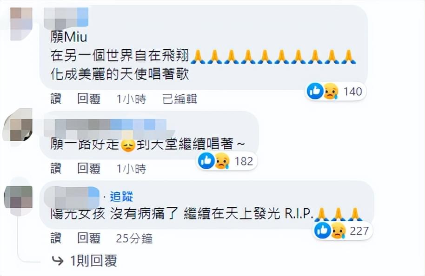The width and height of the screenshot is (425, 276).
Task: Like the 願Miu comment with 讚
Action: (56, 99)
